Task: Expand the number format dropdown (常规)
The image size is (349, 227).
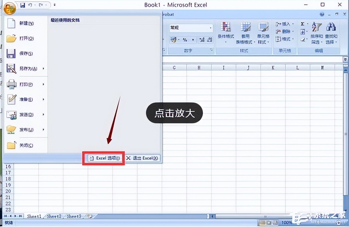Action: tap(211, 28)
